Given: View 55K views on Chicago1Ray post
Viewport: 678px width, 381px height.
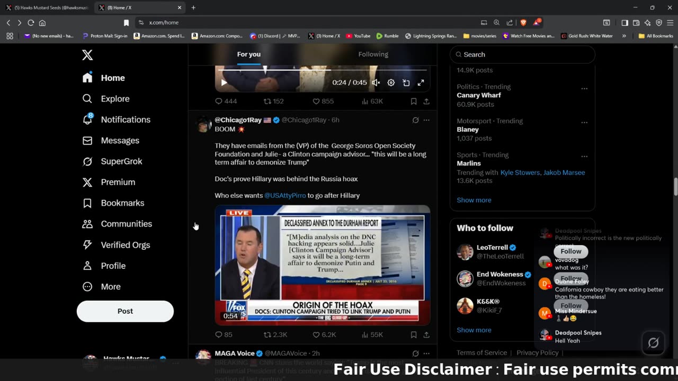Looking at the screenshot, I should click(372, 335).
